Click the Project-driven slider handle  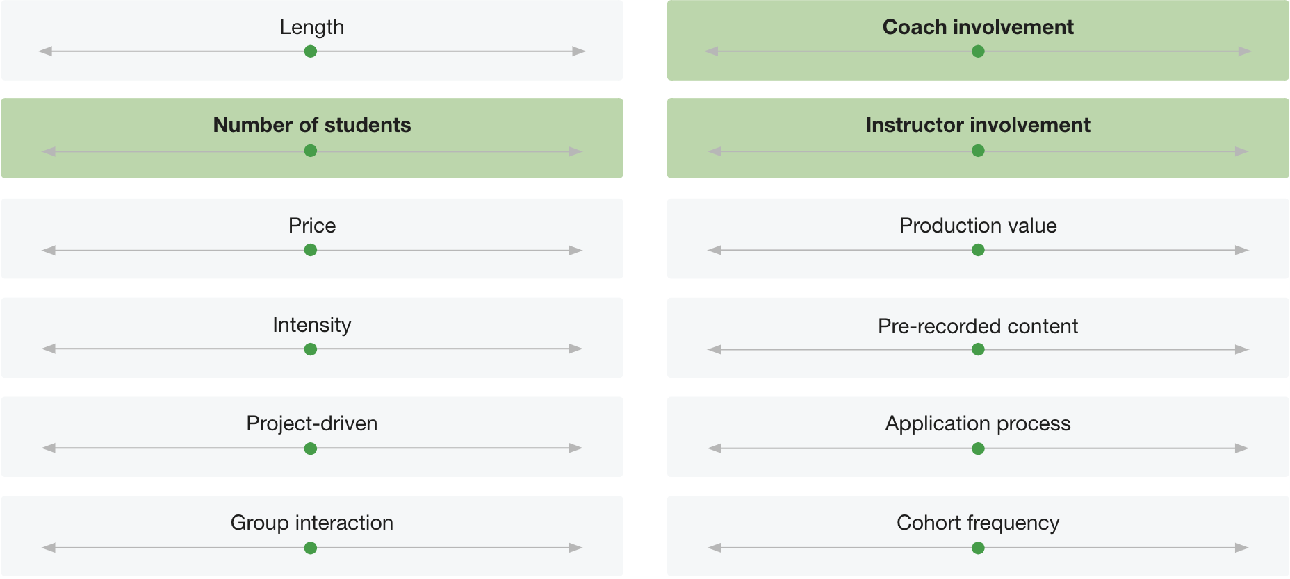pos(311,448)
